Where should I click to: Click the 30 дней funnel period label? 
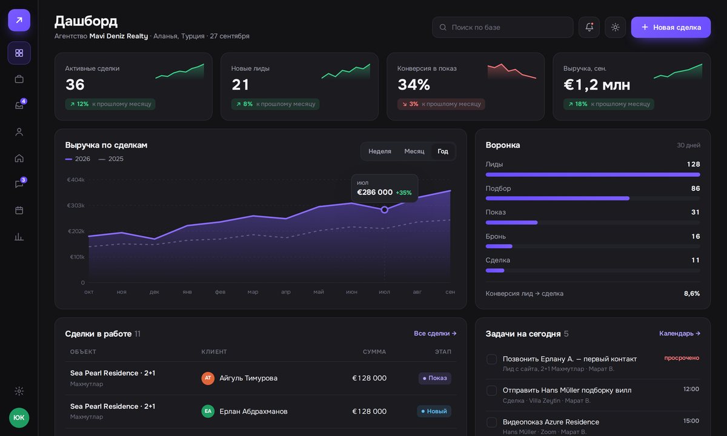[689, 145]
